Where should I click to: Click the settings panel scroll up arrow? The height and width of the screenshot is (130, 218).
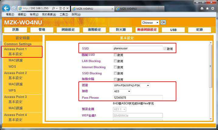(211, 43)
